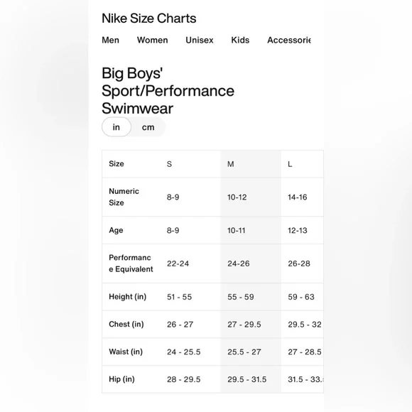Click the Numeric Size row label
412x412 pixels.
point(124,197)
